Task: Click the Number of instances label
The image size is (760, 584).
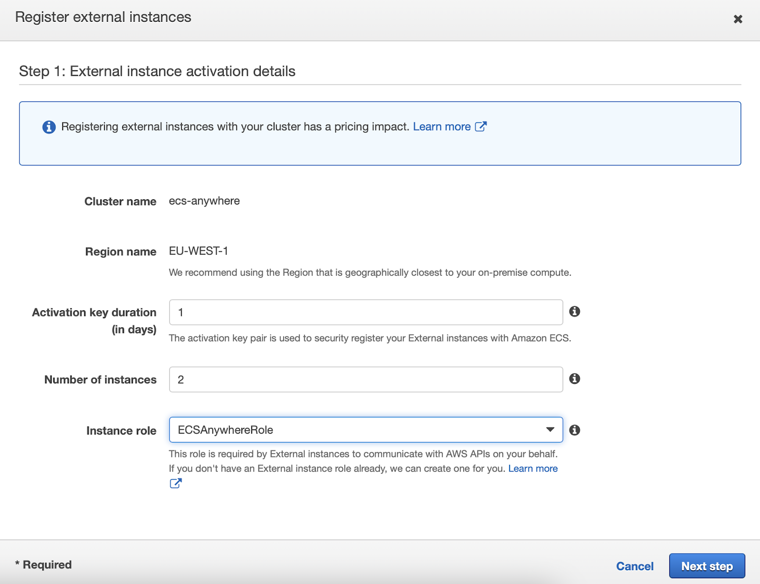Action: [x=100, y=380]
